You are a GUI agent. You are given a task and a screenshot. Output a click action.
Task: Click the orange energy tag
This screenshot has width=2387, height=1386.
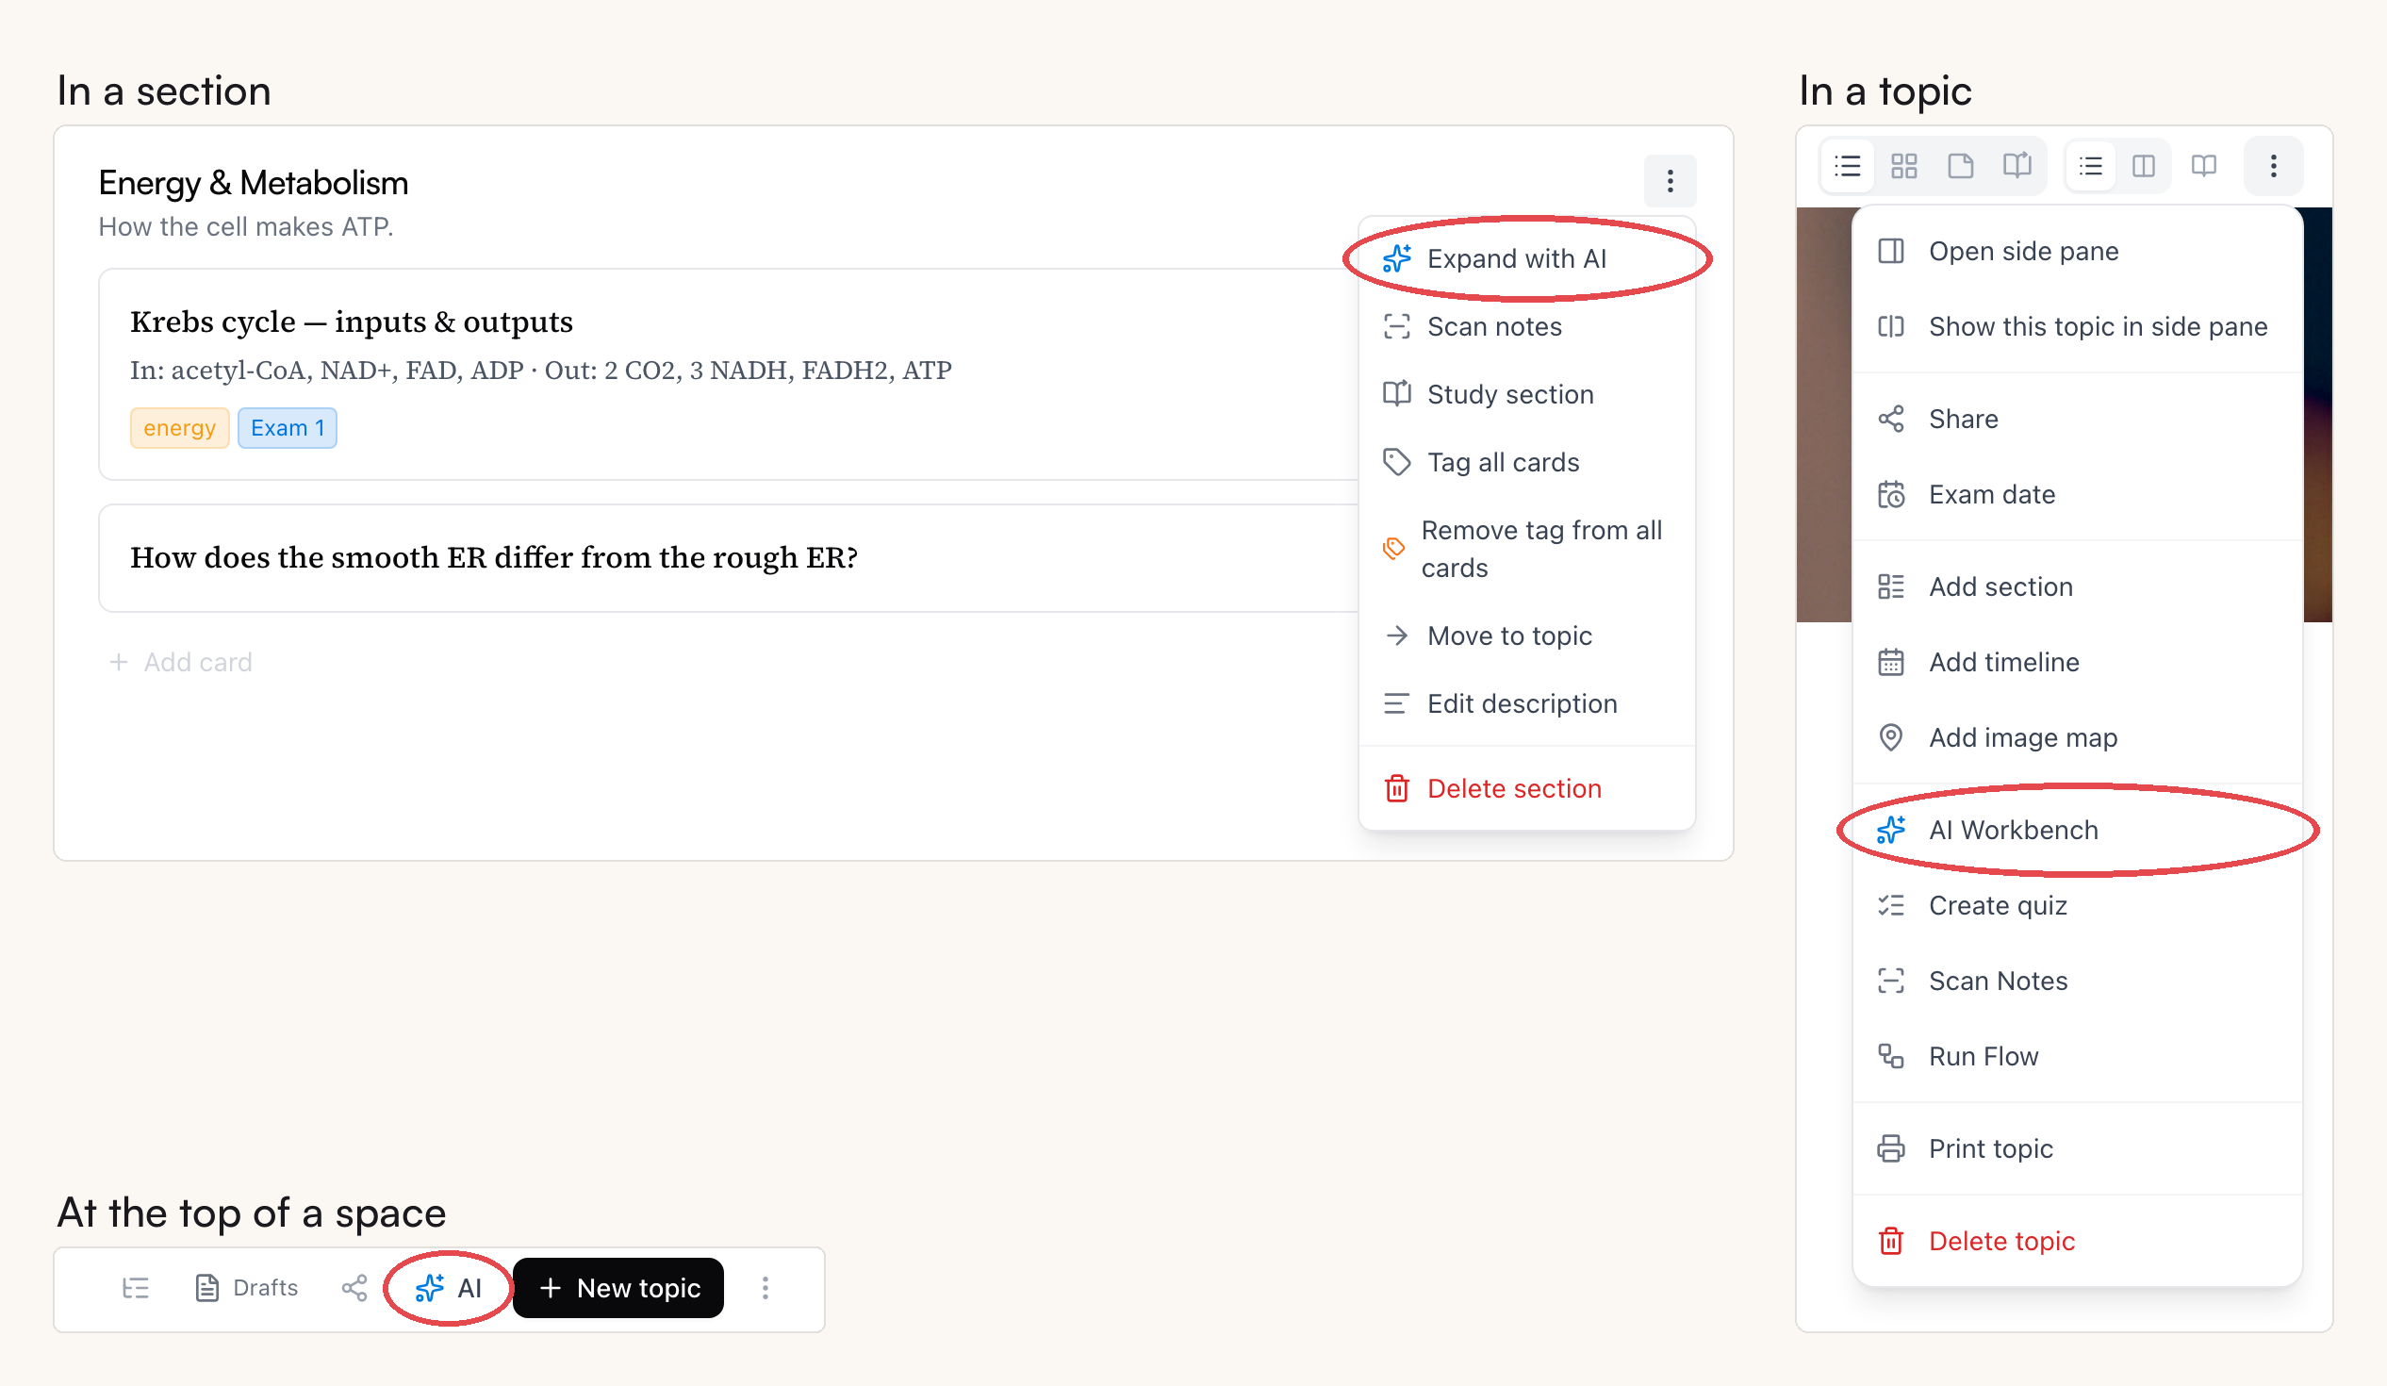coord(179,428)
